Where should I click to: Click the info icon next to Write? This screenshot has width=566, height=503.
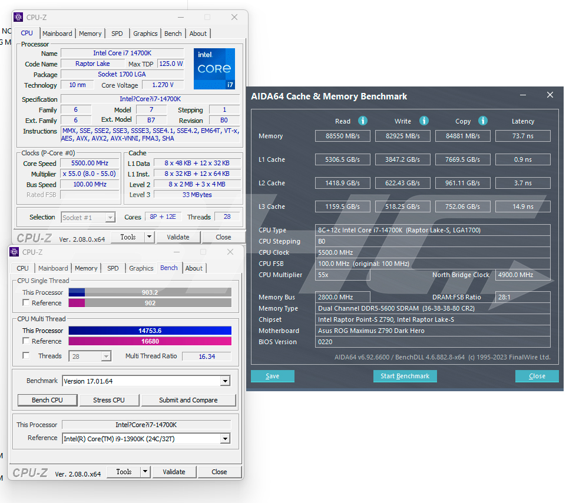click(x=423, y=121)
